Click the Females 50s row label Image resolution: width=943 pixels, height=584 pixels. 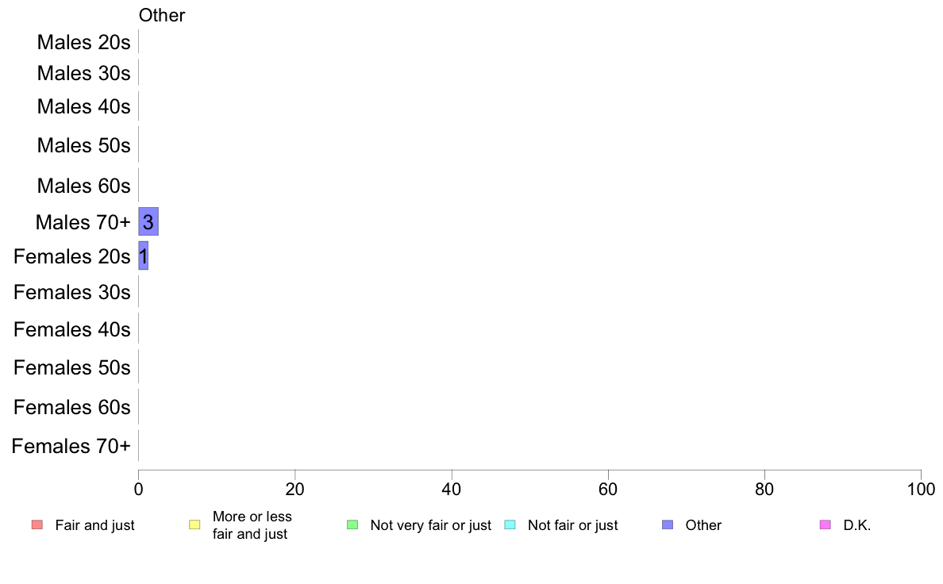click(x=72, y=367)
